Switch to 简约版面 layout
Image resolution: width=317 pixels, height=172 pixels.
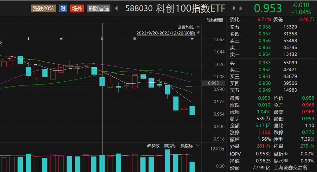(215, 20)
